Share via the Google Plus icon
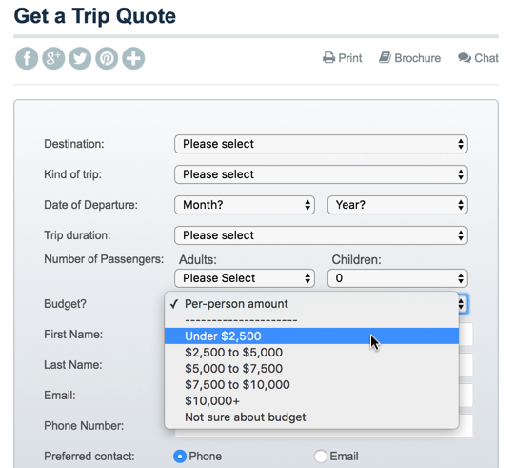 coord(53,58)
